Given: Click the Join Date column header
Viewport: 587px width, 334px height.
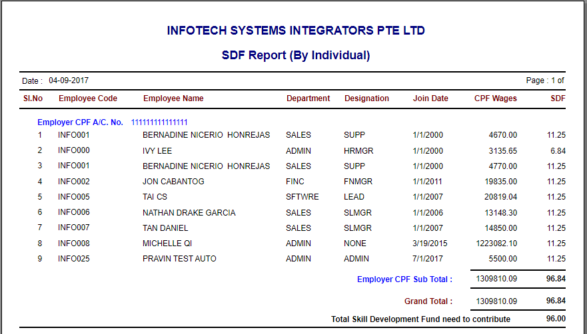Looking at the screenshot, I should click(430, 98).
